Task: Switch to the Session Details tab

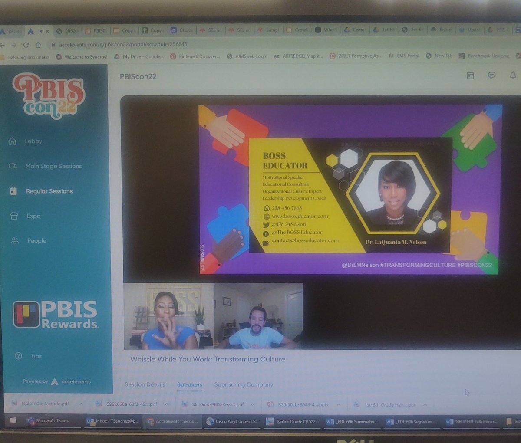Action: 145,384
